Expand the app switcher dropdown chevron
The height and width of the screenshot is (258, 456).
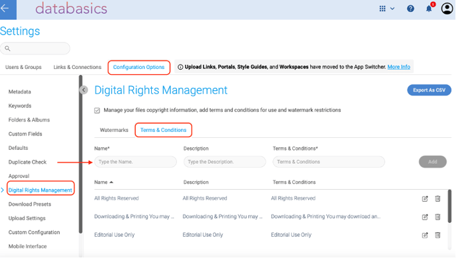coord(392,9)
